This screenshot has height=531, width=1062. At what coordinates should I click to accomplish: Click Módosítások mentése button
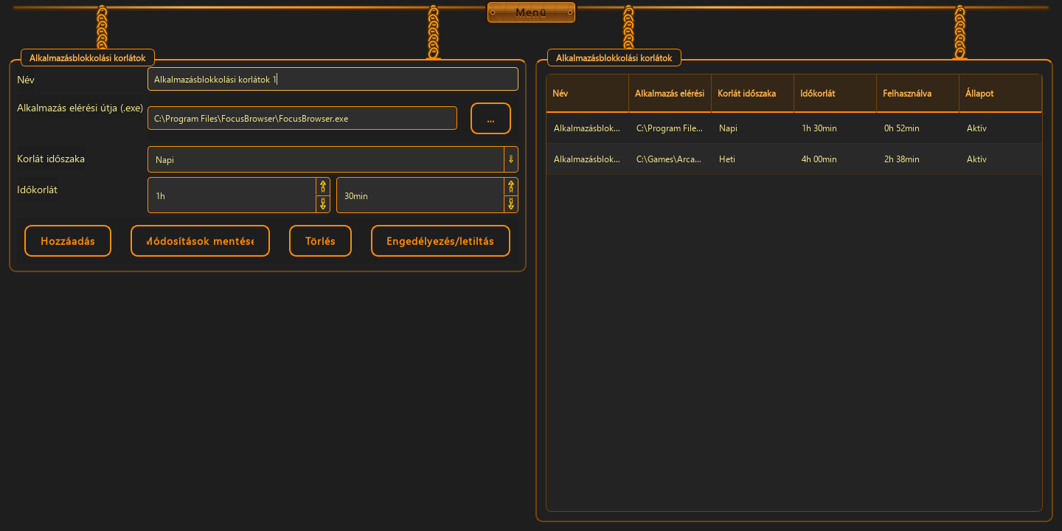click(x=200, y=241)
